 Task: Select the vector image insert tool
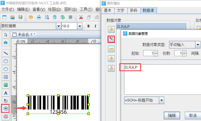click(x=6, y=77)
